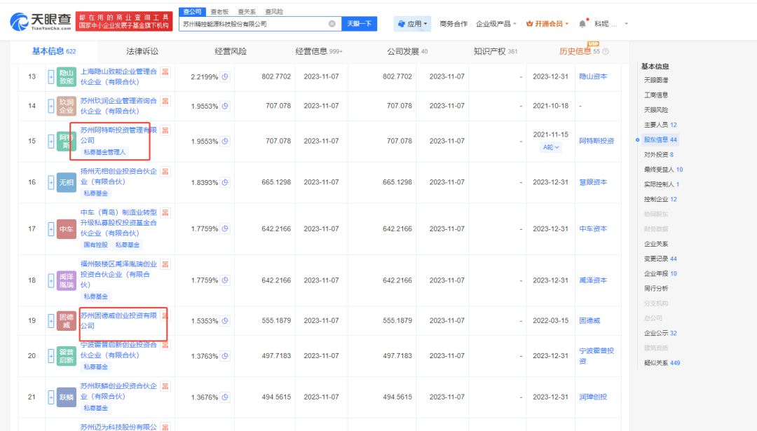The image size is (757, 431).
Task: Open the A轮 financing round dropdown
Action: 550,147
